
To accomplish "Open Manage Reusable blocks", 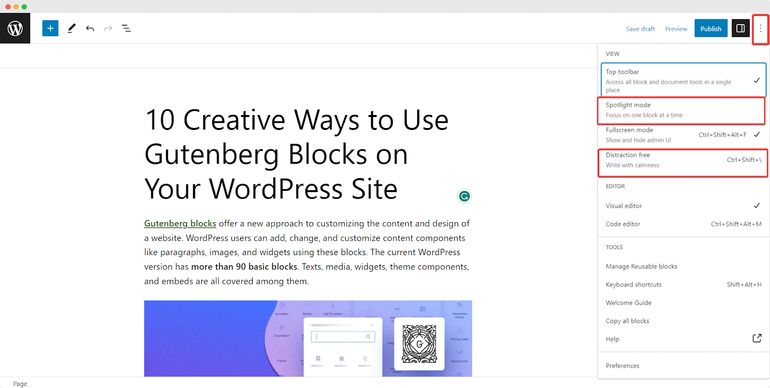I will (683, 266).
